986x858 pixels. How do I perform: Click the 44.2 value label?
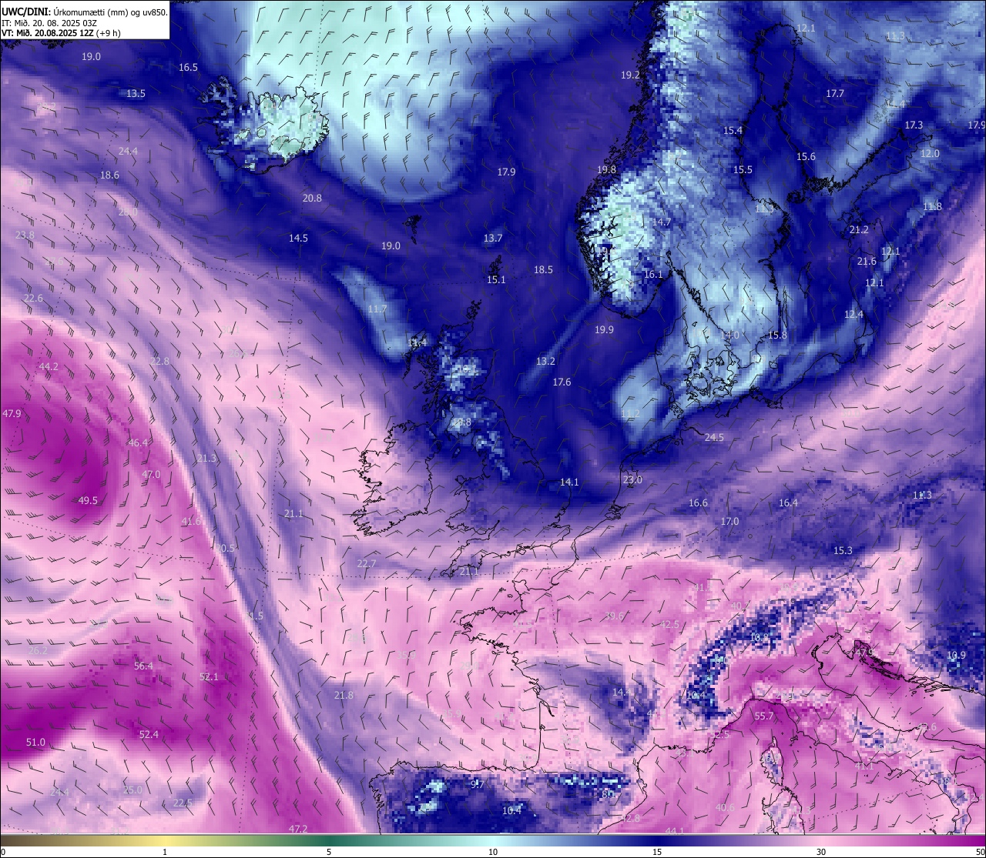coord(49,367)
